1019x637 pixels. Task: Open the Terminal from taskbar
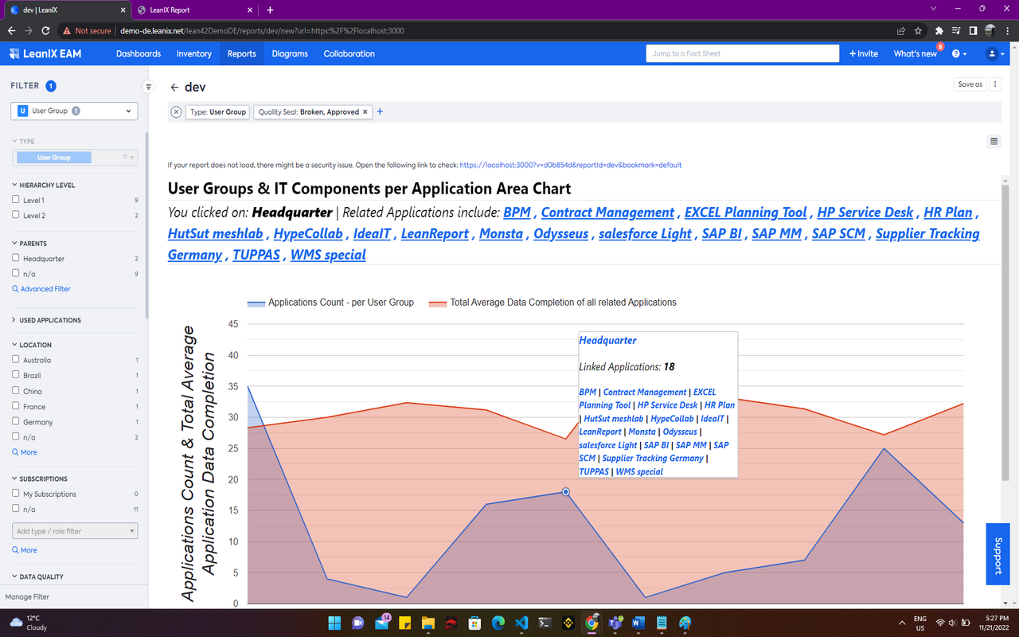[x=545, y=623]
